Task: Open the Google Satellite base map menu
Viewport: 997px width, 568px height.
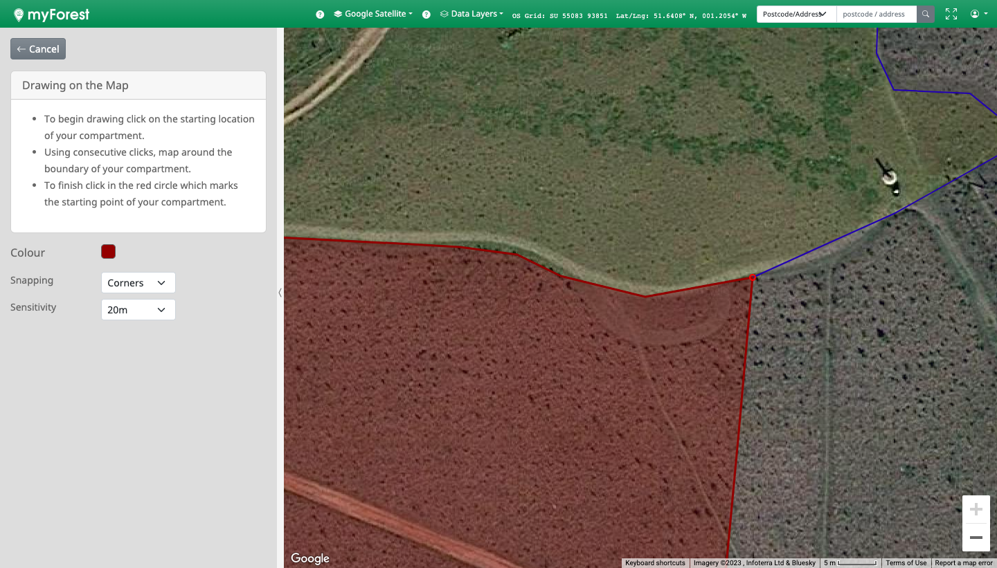Action: pyautogui.click(x=373, y=14)
